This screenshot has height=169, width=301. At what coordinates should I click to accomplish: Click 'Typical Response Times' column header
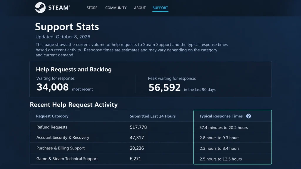point(221,116)
